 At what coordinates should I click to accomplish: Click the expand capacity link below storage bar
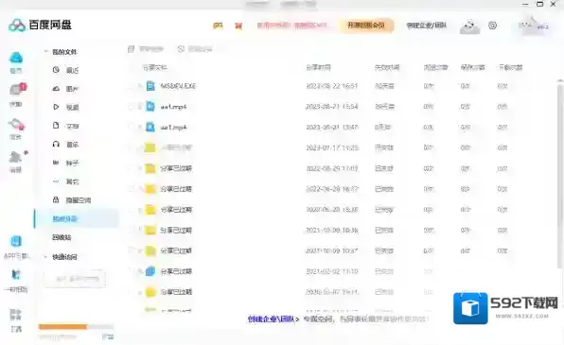[x=108, y=336]
